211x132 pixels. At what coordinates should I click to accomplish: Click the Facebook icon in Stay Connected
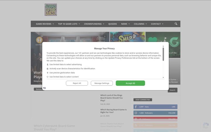coord(136,107)
